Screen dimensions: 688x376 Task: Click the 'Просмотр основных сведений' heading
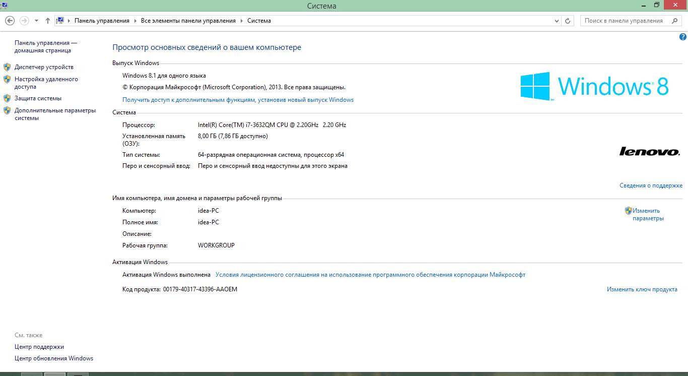[x=207, y=47]
